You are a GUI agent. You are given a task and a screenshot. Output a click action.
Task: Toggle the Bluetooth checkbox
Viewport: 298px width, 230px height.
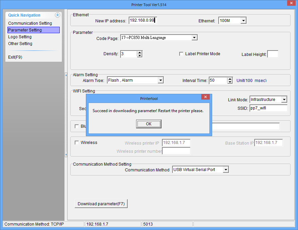click(x=77, y=126)
